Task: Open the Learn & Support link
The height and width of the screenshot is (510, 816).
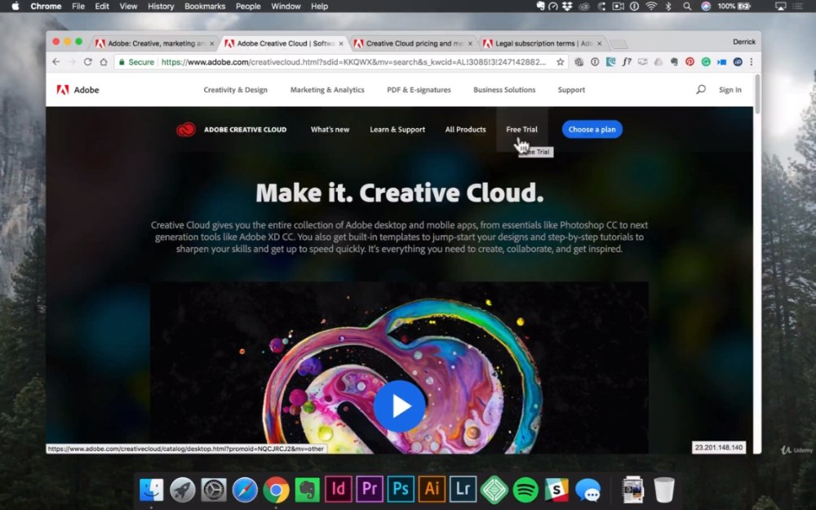Action: click(397, 130)
